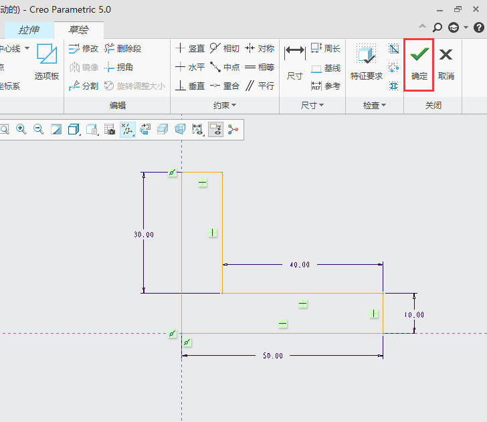This screenshot has height=422, width=487.
Task: Click the spin center toggle icon
Action: point(233,129)
